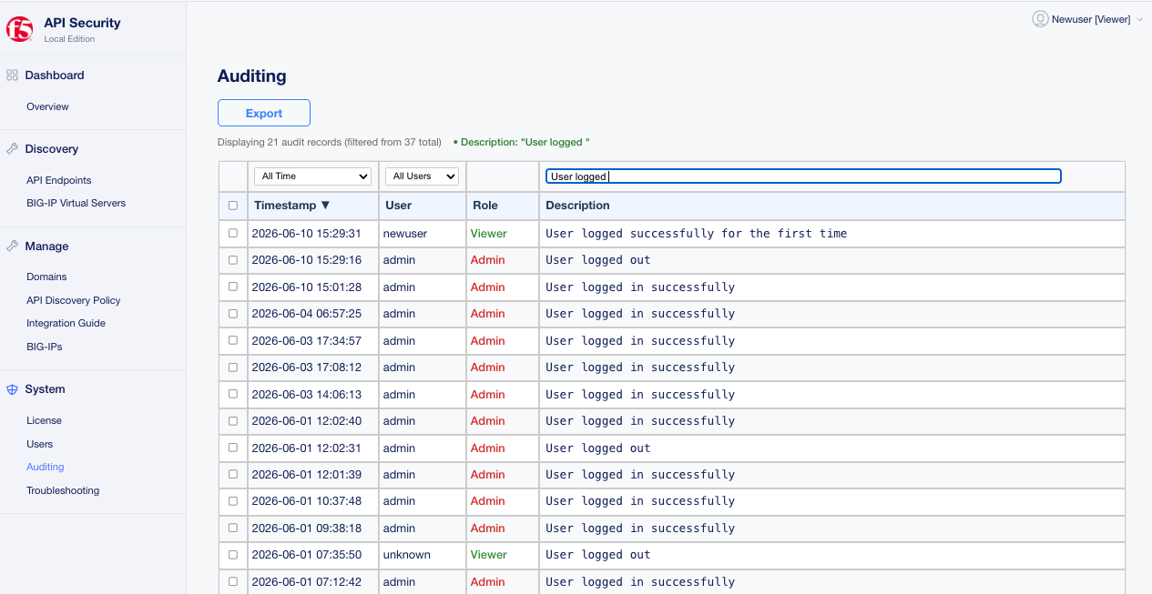Screen dimensions: 1152x594
Task: Click the 'unknown' user cell
Action: 407,555
